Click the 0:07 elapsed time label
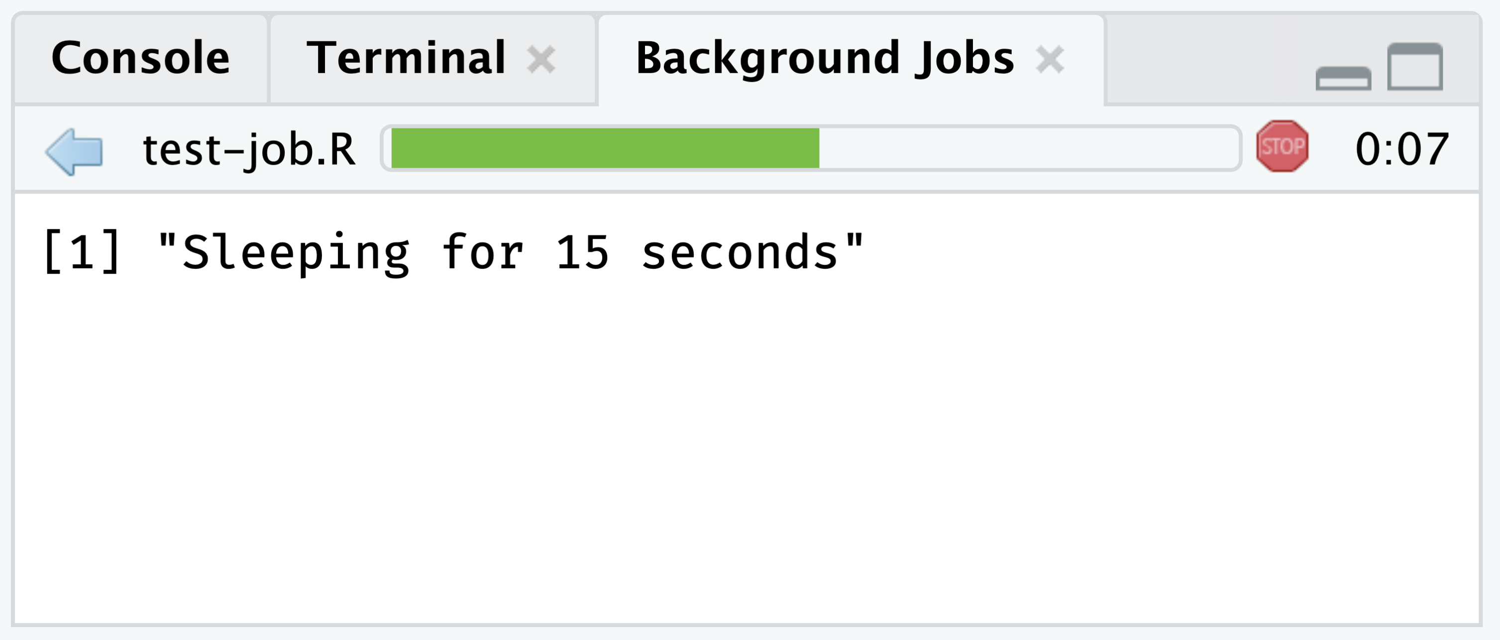 click(1401, 150)
